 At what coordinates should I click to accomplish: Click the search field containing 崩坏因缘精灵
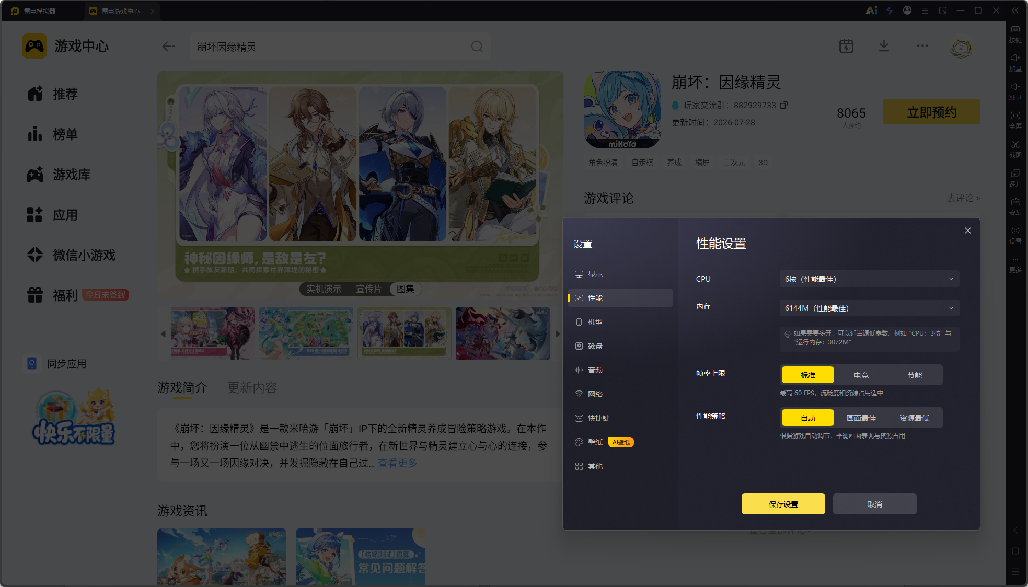[340, 47]
